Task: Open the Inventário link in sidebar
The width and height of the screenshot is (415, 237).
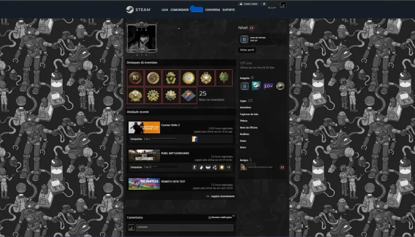Action: [x=245, y=107]
